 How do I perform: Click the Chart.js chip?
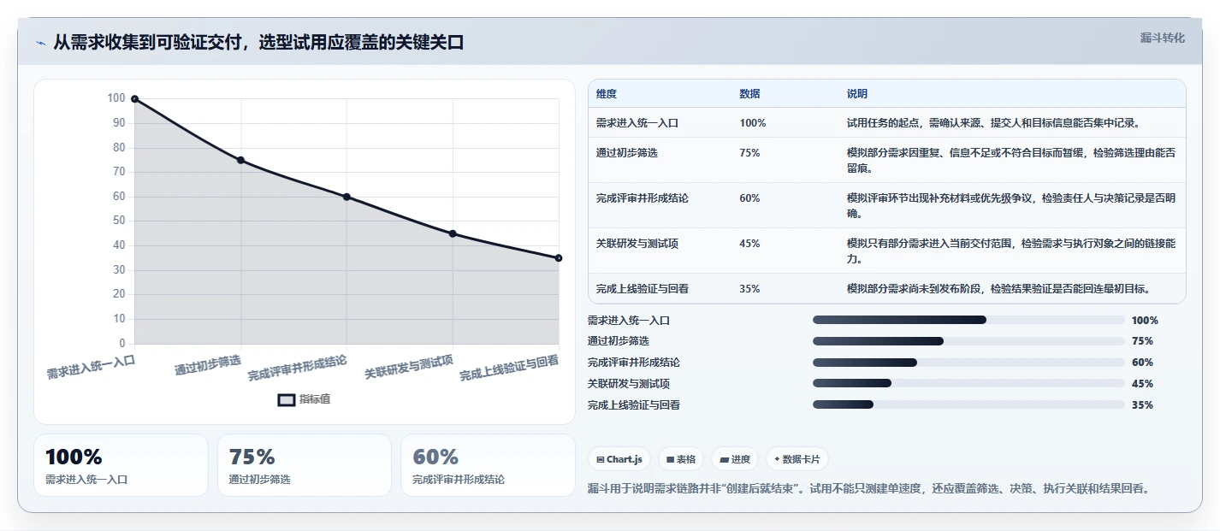[619, 459]
